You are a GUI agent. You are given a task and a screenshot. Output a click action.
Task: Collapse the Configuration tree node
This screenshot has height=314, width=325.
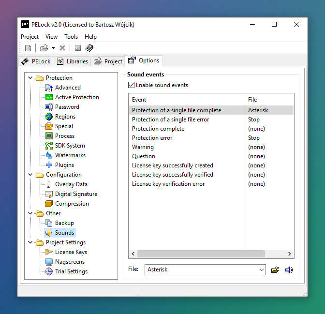31,175
